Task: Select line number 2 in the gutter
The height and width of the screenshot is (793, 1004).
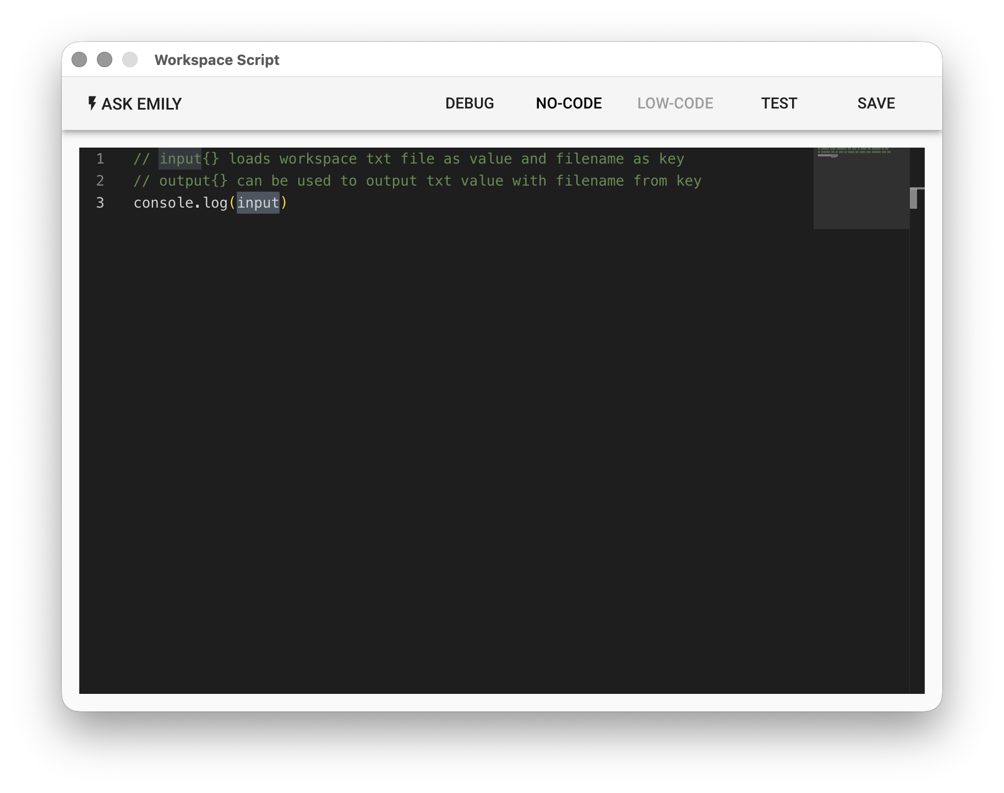Action: coord(100,181)
